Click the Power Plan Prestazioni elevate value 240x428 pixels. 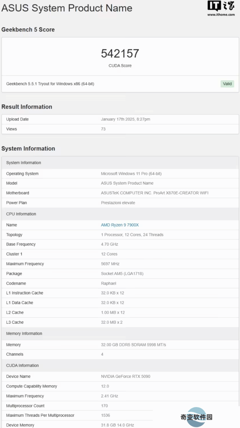click(118, 203)
